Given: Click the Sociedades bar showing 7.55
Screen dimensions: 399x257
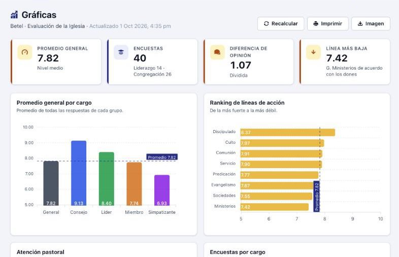Looking at the screenshot, I should [x=276, y=197].
